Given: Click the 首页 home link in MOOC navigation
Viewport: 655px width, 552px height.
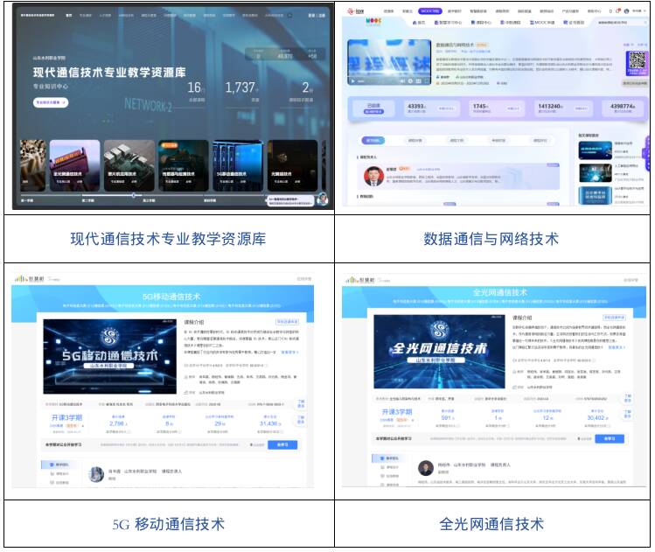Looking at the screenshot, I should click(419, 23).
